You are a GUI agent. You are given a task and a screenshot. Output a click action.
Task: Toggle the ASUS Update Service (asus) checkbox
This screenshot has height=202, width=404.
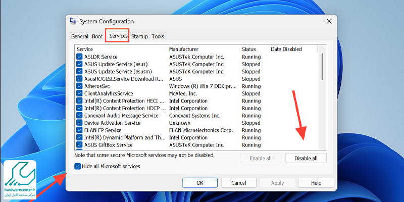pos(79,64)
